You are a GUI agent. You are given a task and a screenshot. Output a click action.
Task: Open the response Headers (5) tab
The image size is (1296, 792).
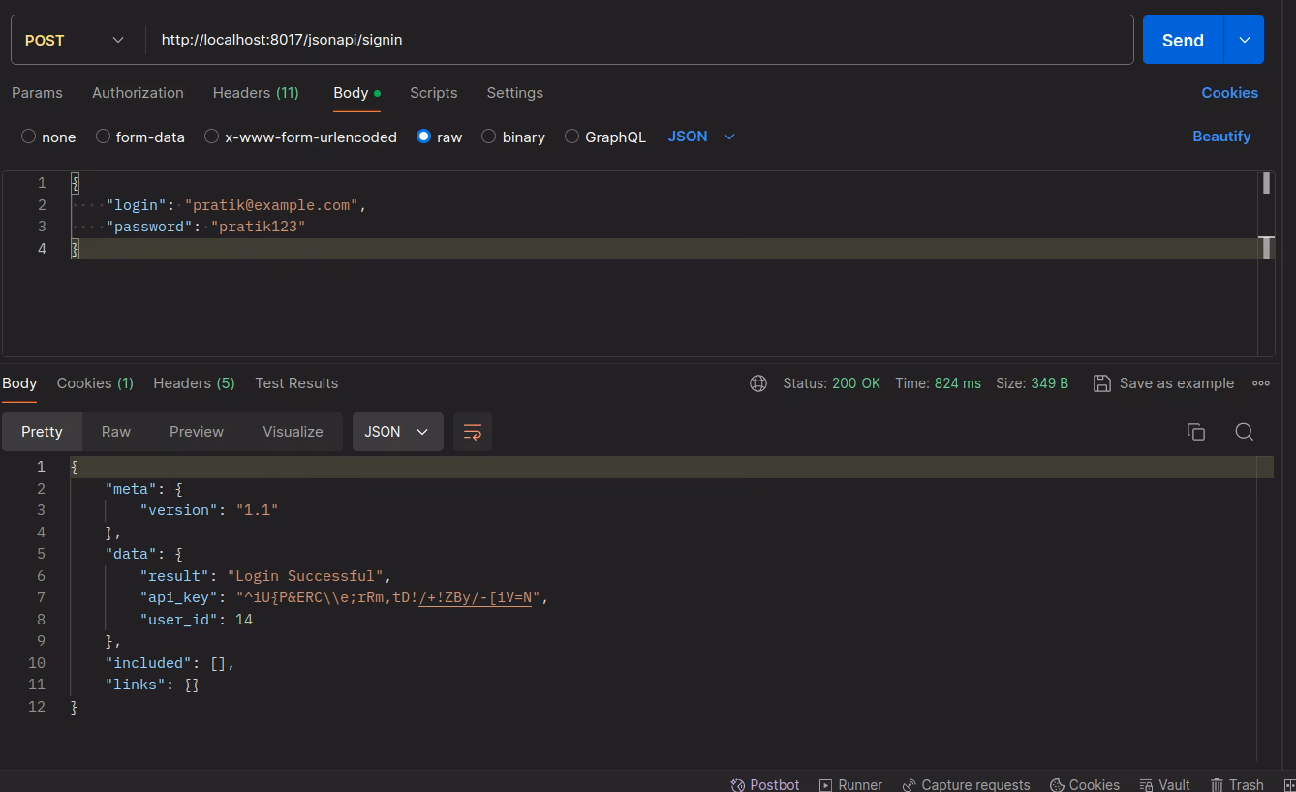(x=194, y=383)
